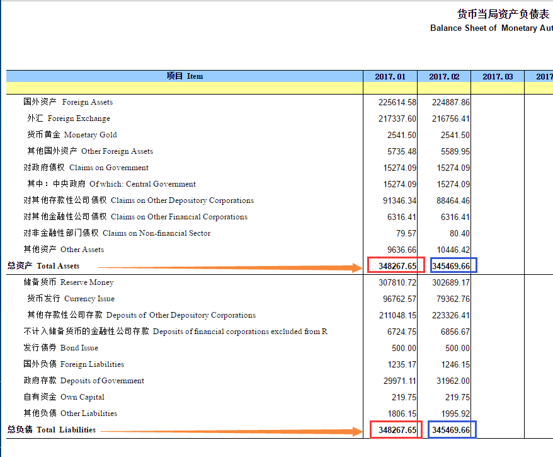Screen dimensions: 553x457
Task: Click the blue-boxed Total Assets value 345469.66
Action: (451, 265)
